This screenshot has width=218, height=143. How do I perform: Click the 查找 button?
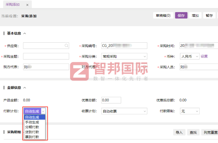[193, 132]
